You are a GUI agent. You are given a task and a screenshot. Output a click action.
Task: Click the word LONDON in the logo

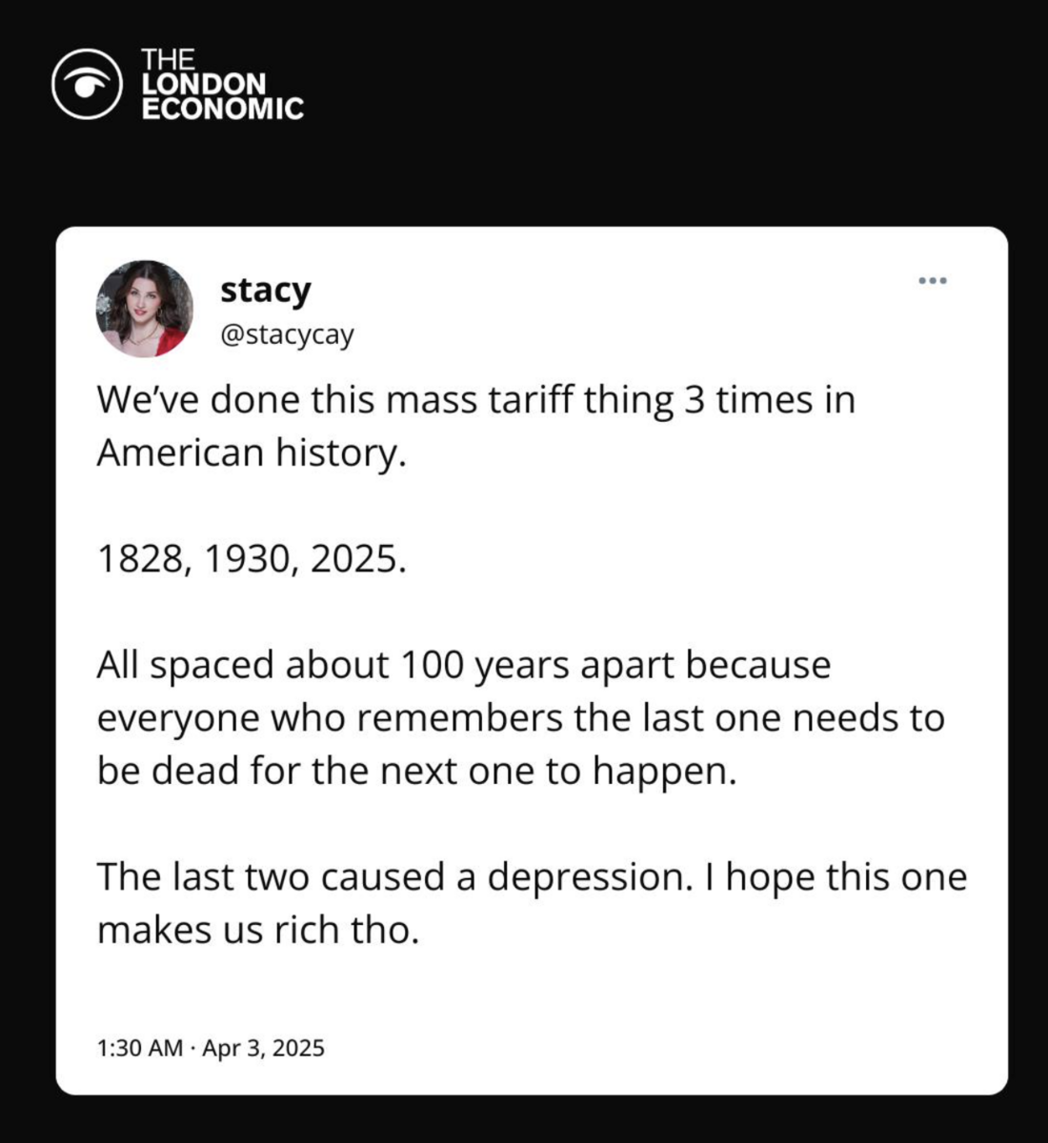point(204,84)
